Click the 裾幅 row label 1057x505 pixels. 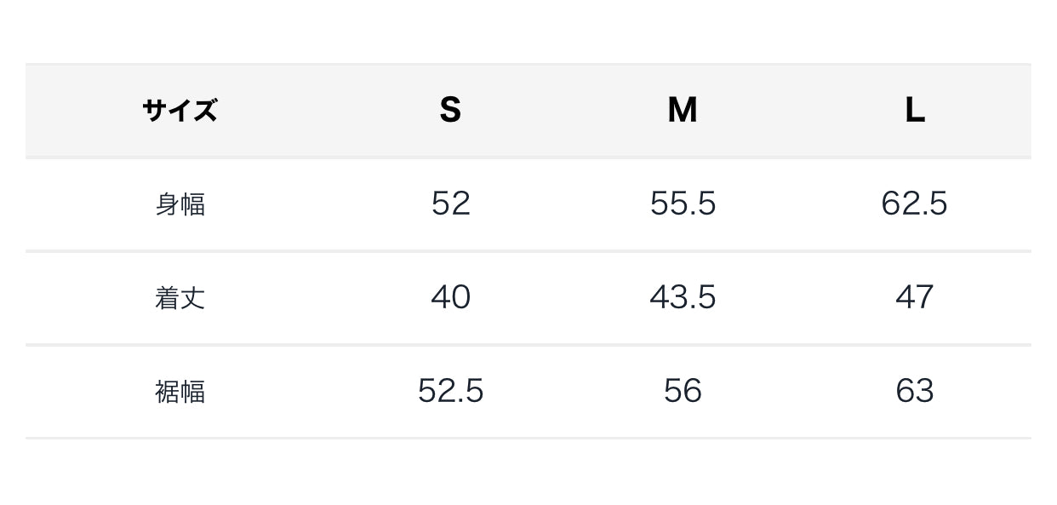tap(180, 392)
